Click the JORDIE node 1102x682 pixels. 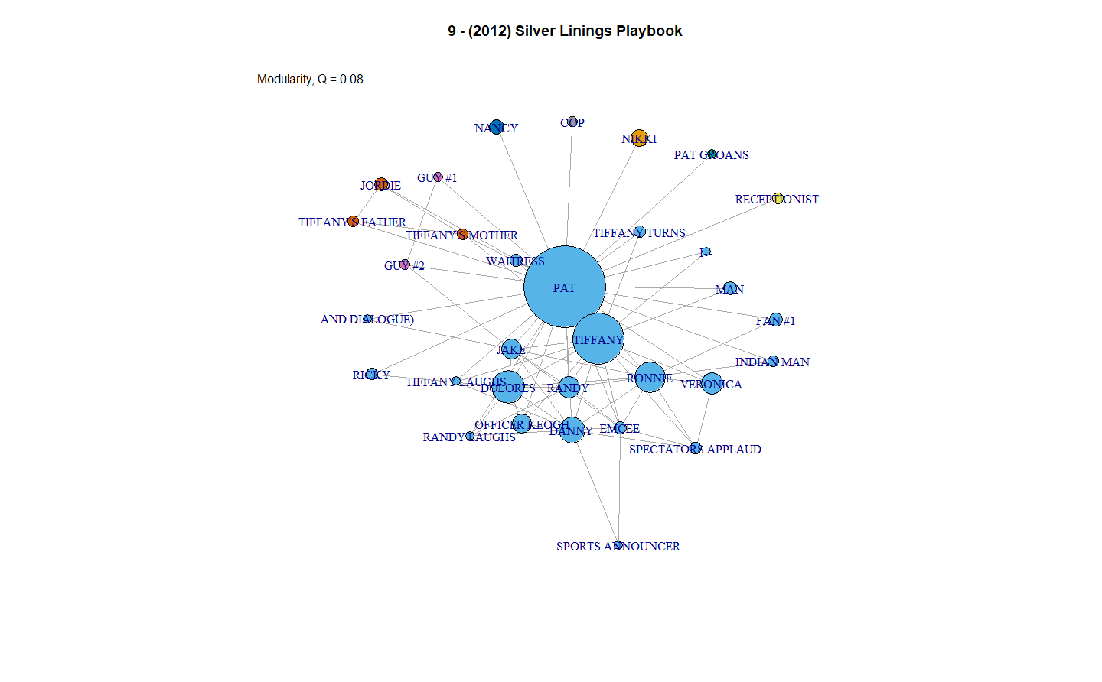pyautogui.click(x=381, y=184)
